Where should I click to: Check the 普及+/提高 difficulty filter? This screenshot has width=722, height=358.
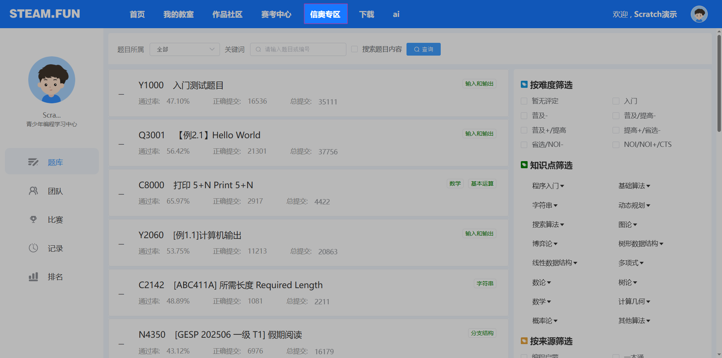[x=524, y=130]
